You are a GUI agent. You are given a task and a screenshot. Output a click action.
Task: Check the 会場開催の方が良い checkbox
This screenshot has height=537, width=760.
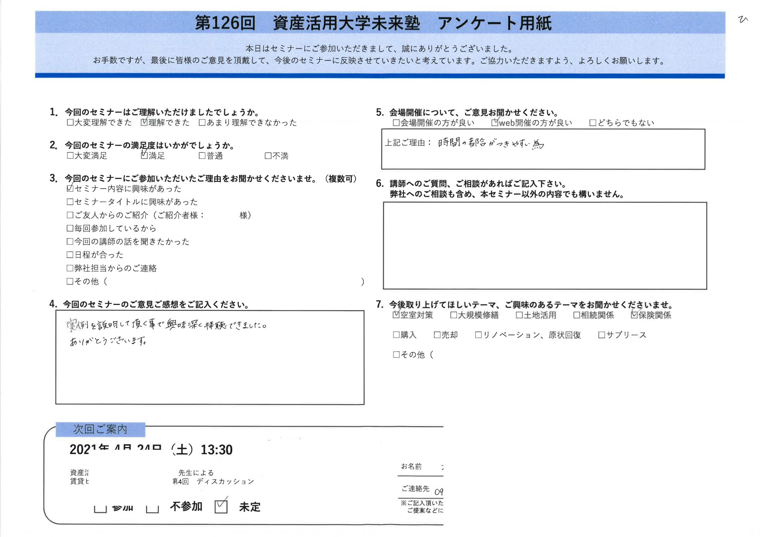pyautogui.click(x=396, y=122)
